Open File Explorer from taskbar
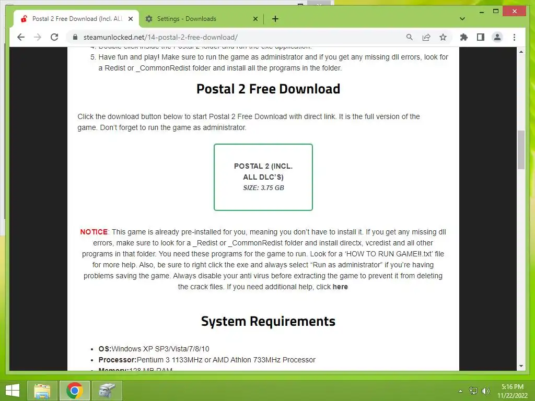The height and width of the screenshot is (401, 535). click(42, 391)
